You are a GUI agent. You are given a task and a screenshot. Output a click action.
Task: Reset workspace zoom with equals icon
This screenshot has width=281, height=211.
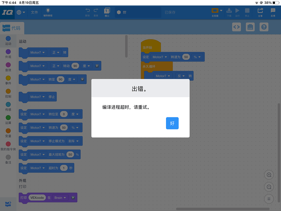(x=269, y=199)
